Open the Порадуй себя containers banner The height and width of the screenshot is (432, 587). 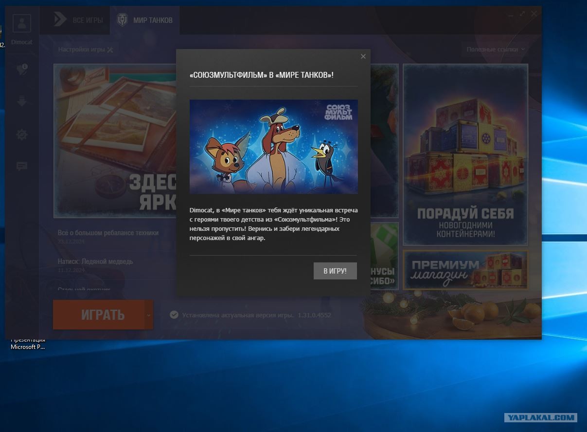pos(465,155)
